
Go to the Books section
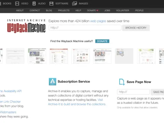pyautogui.click(x=7, y=4)
